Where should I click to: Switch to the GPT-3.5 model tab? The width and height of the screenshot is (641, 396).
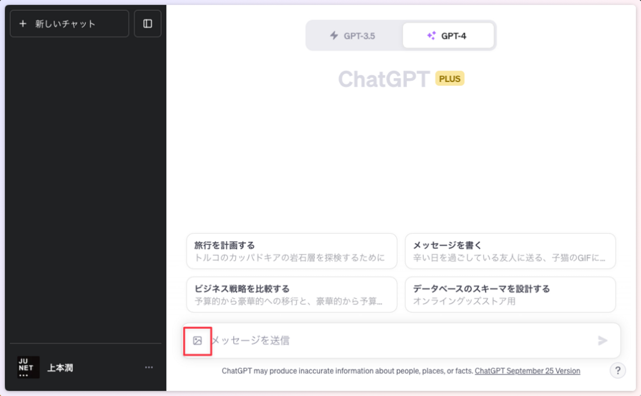click(353, 36)
